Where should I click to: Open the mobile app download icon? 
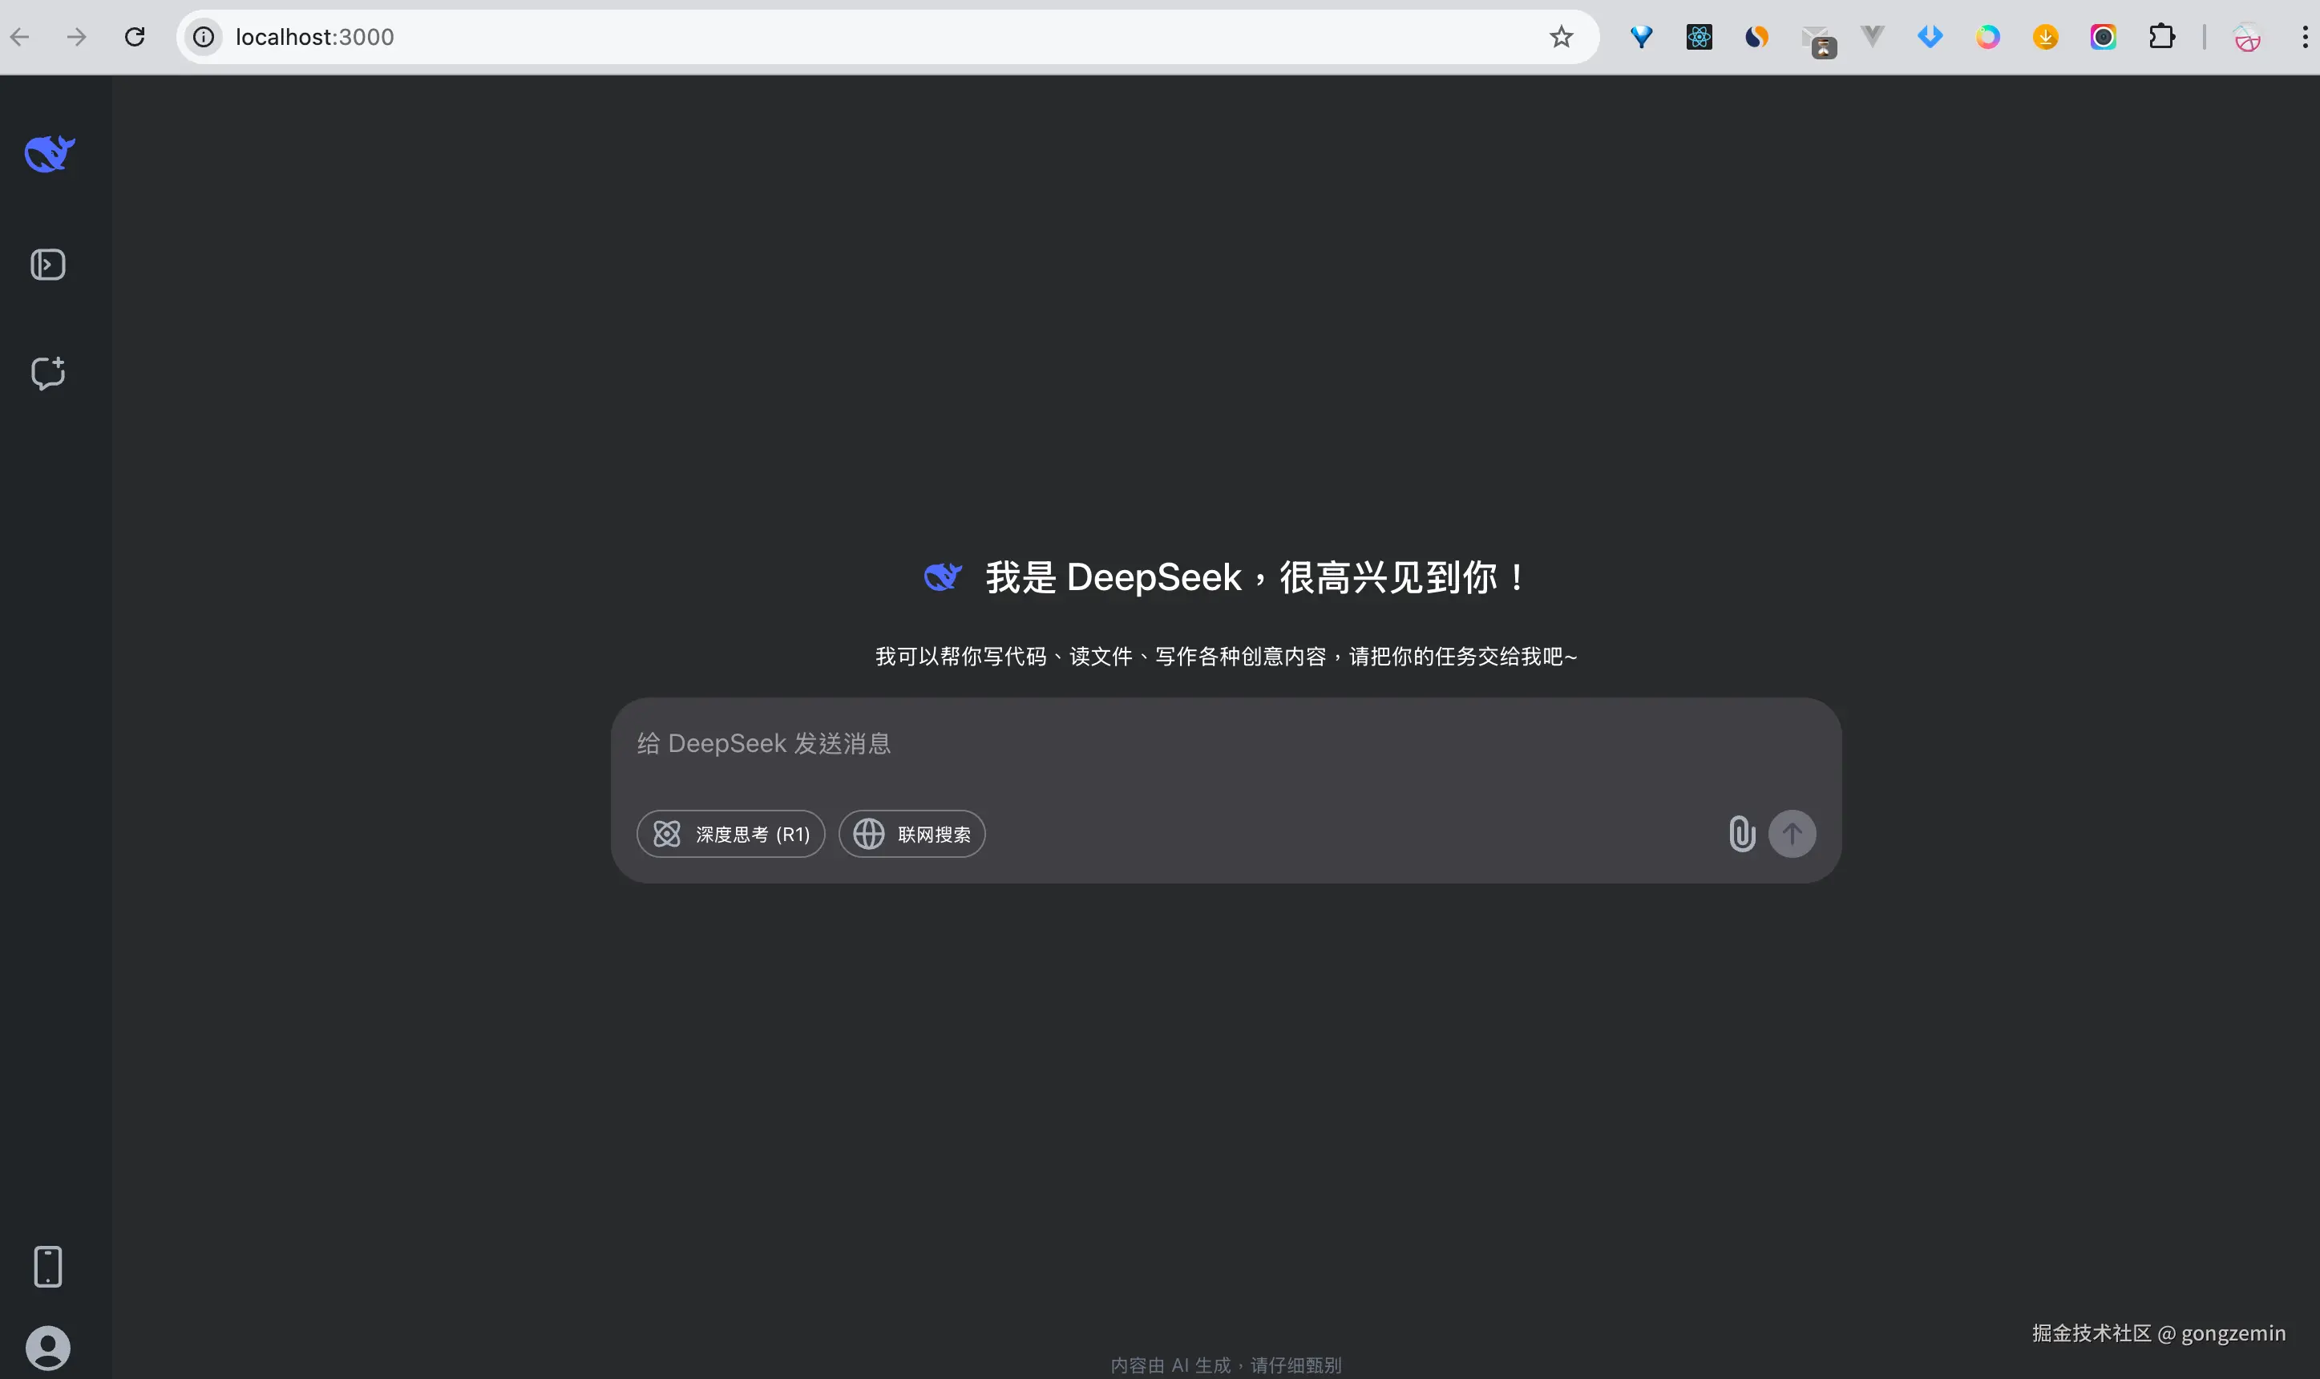tap(48, 1267)
